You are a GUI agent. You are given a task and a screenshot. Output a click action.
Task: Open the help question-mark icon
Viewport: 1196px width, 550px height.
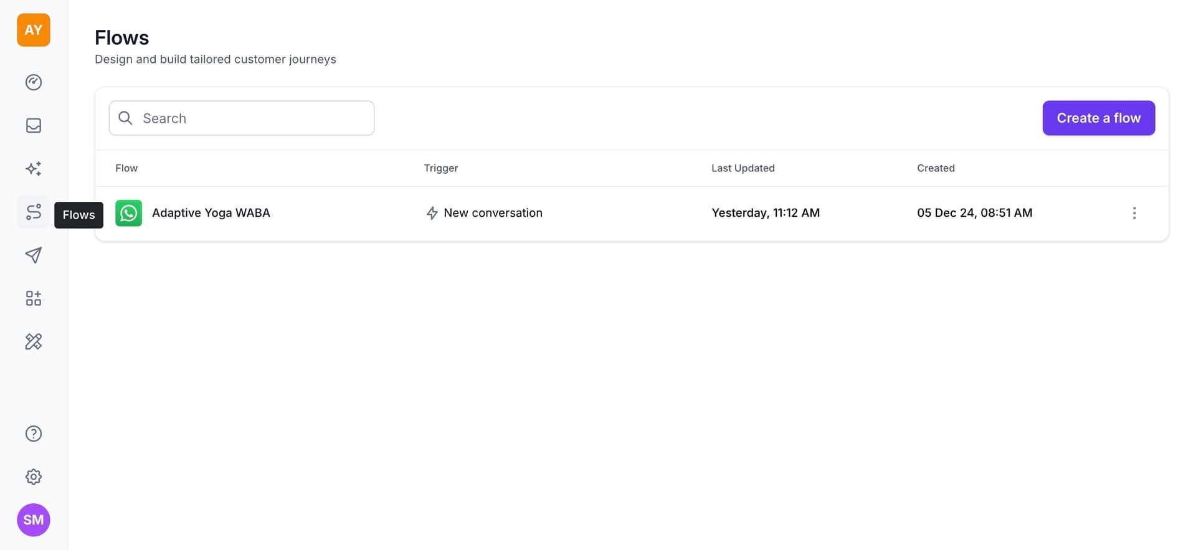point(34,434)
